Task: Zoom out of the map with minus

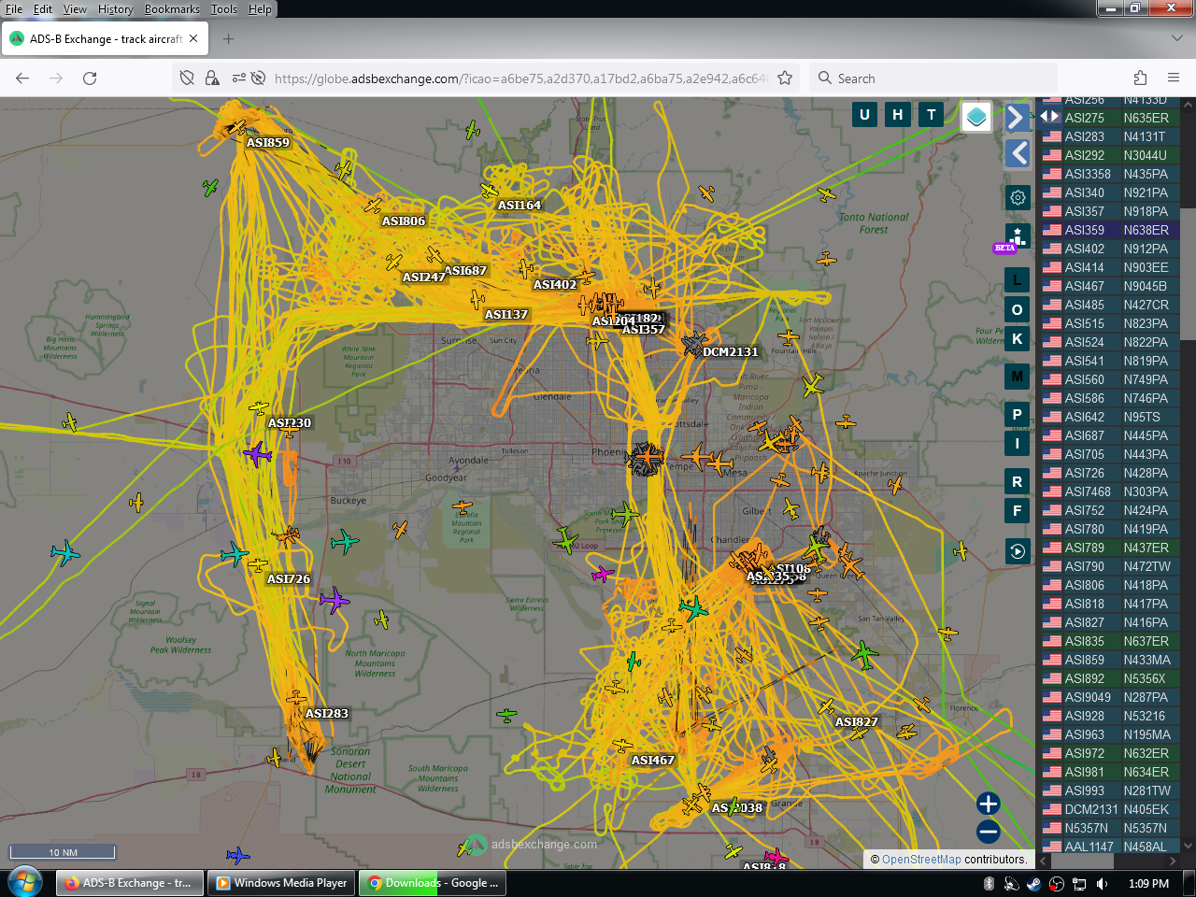Action: pos(989,832)
